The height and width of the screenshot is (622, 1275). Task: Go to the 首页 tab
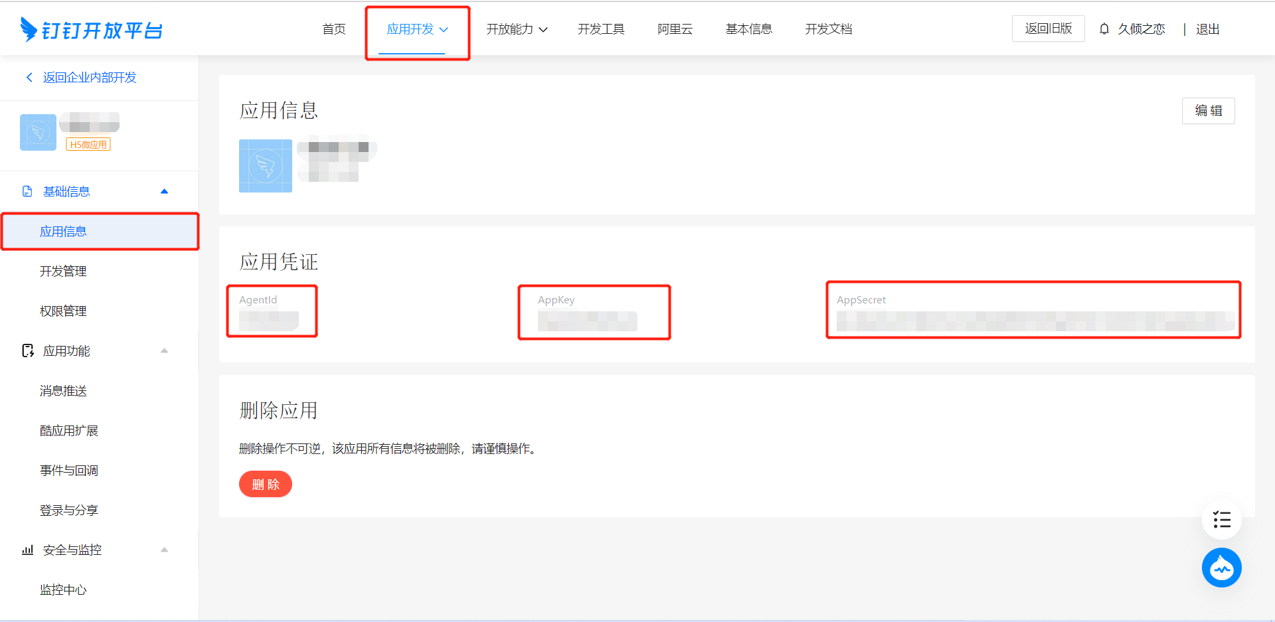pyautogui.click(x=334, y=29)
